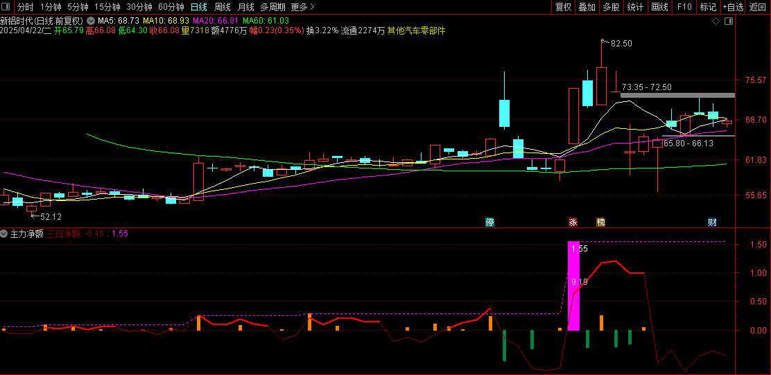Add stock via +自选 button
The image size is (771, 375).
[733, 7]
